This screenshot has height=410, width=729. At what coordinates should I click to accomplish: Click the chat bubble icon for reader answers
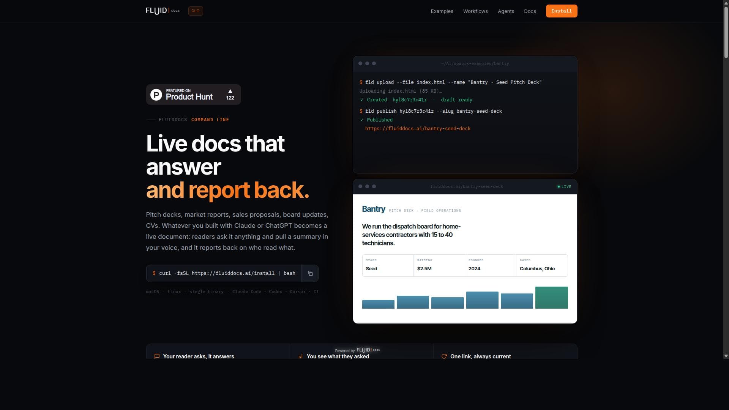(157, 356)
